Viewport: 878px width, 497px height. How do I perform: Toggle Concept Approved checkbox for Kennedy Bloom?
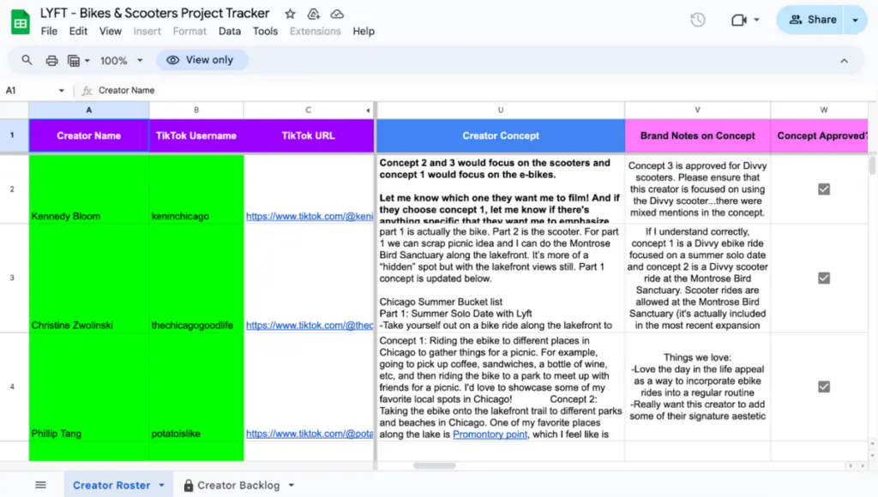(x=823, y=189)
